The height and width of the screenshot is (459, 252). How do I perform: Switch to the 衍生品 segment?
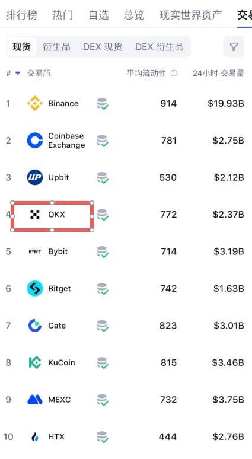[x=56, y=47]
